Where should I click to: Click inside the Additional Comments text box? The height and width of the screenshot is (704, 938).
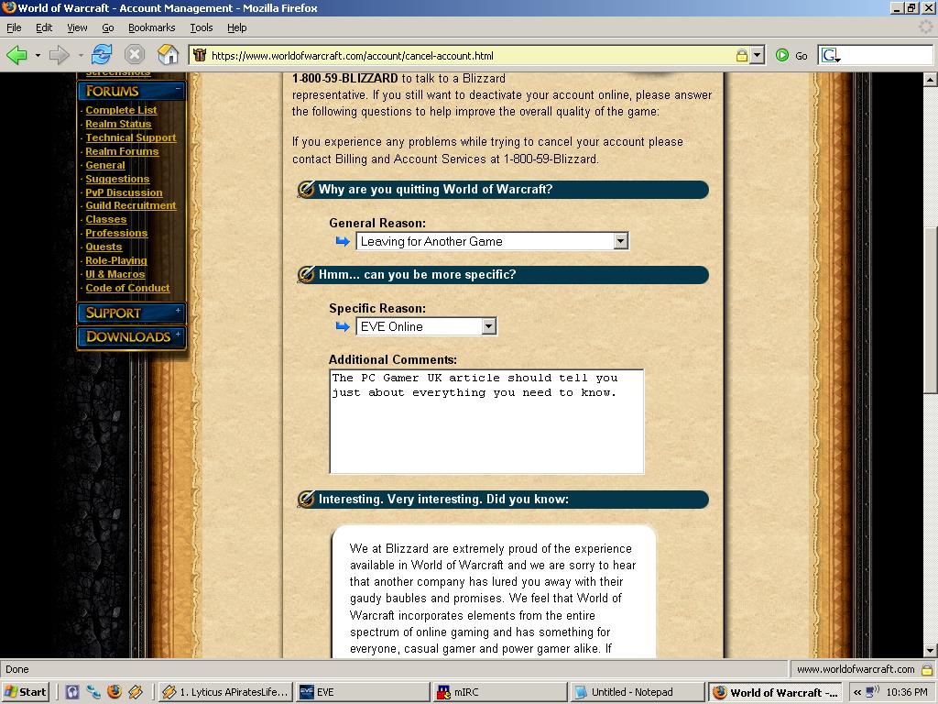tap(486, 422)
